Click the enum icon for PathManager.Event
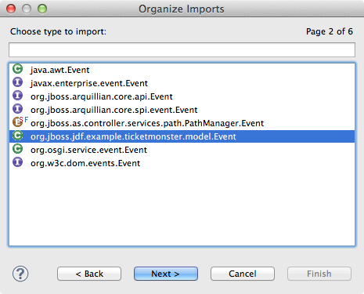The width and height of the screenshot is (364, 294). 18,122
